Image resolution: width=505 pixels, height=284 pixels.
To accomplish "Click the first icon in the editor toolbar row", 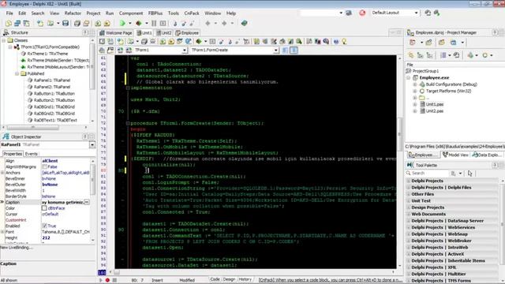I will coord(102,41).
